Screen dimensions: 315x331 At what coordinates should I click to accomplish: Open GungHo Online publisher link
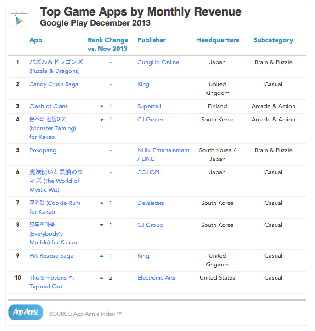point(158,62)
